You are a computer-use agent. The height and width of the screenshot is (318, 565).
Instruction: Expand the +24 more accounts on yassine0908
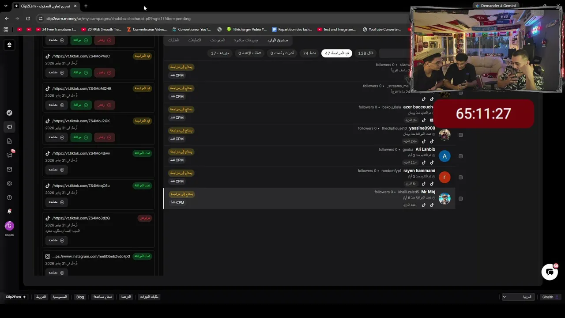click(x=410, y=141)
